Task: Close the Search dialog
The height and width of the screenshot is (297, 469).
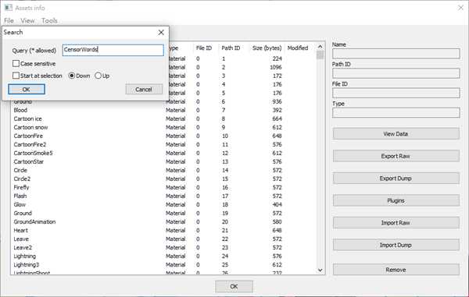Action: 161,32
